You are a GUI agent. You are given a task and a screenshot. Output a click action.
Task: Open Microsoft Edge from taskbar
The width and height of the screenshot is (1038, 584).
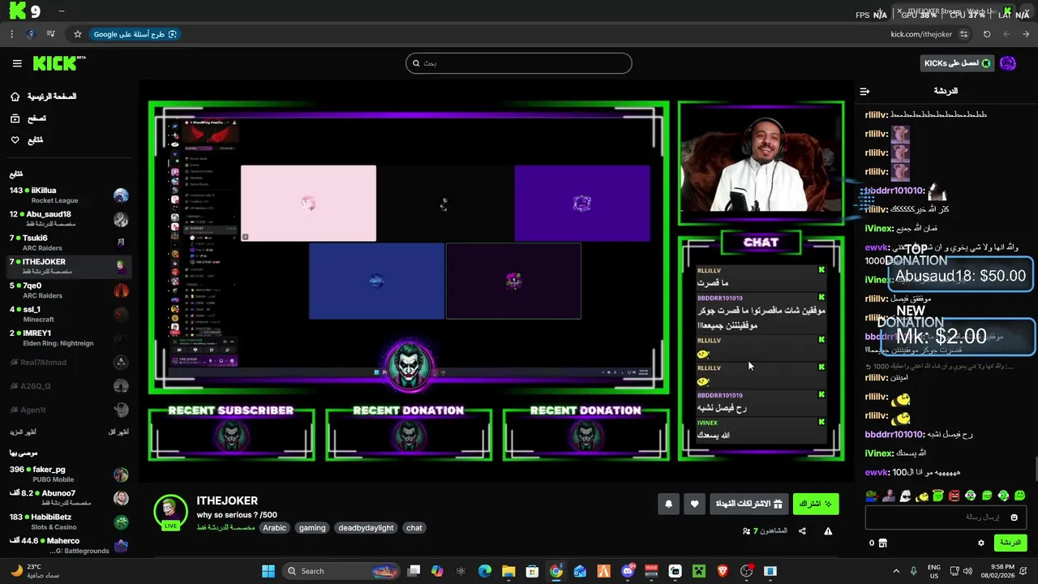tap(485, 571)
